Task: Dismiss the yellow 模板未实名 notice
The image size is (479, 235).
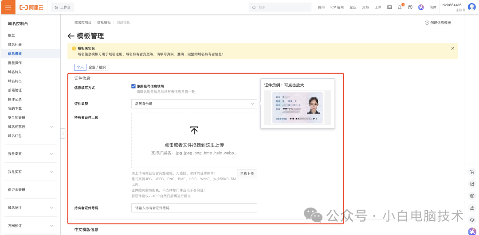Action: click(453, 48)
